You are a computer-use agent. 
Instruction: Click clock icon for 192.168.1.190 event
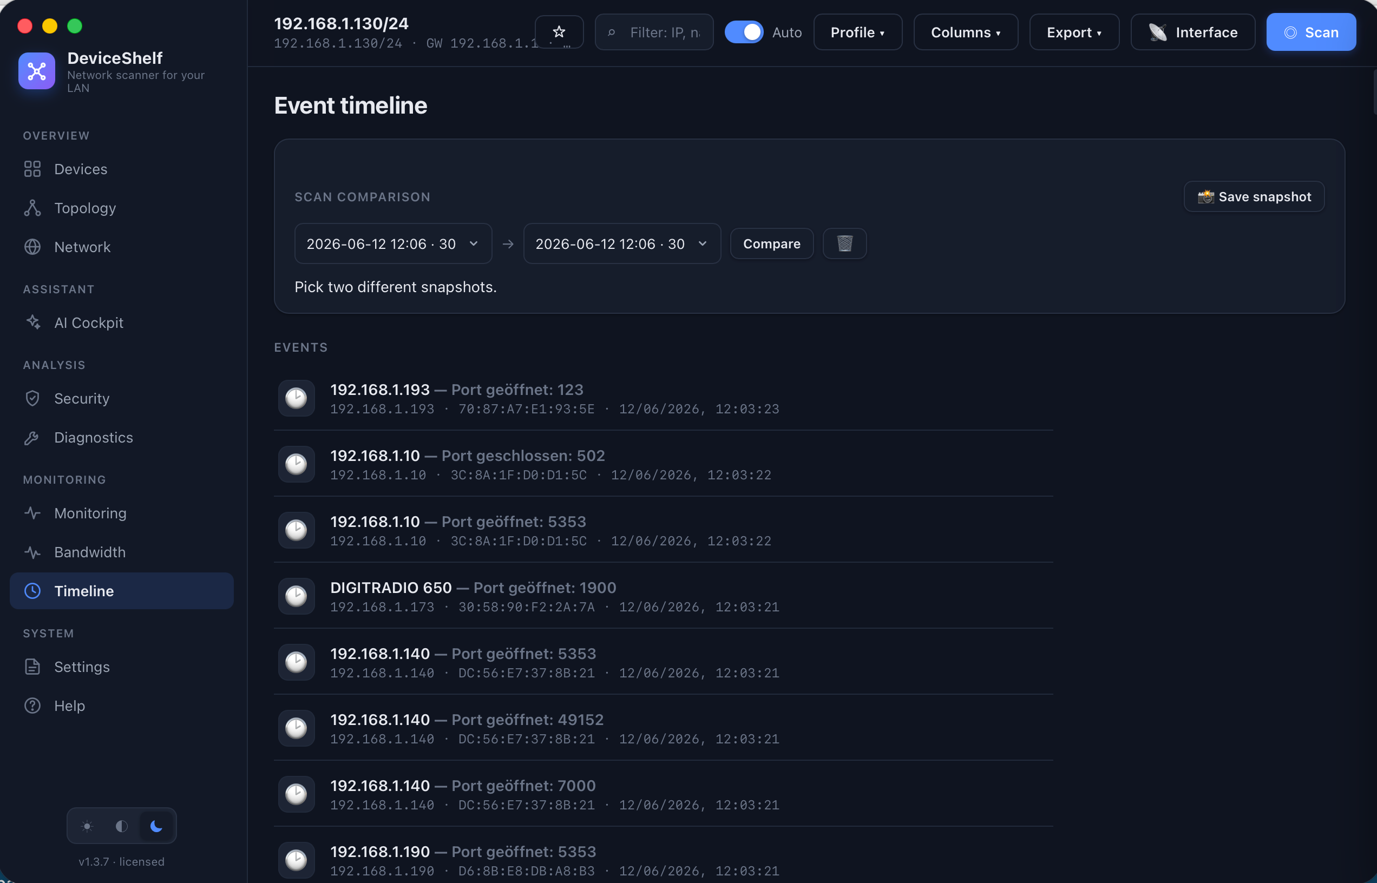coord(297,860)
